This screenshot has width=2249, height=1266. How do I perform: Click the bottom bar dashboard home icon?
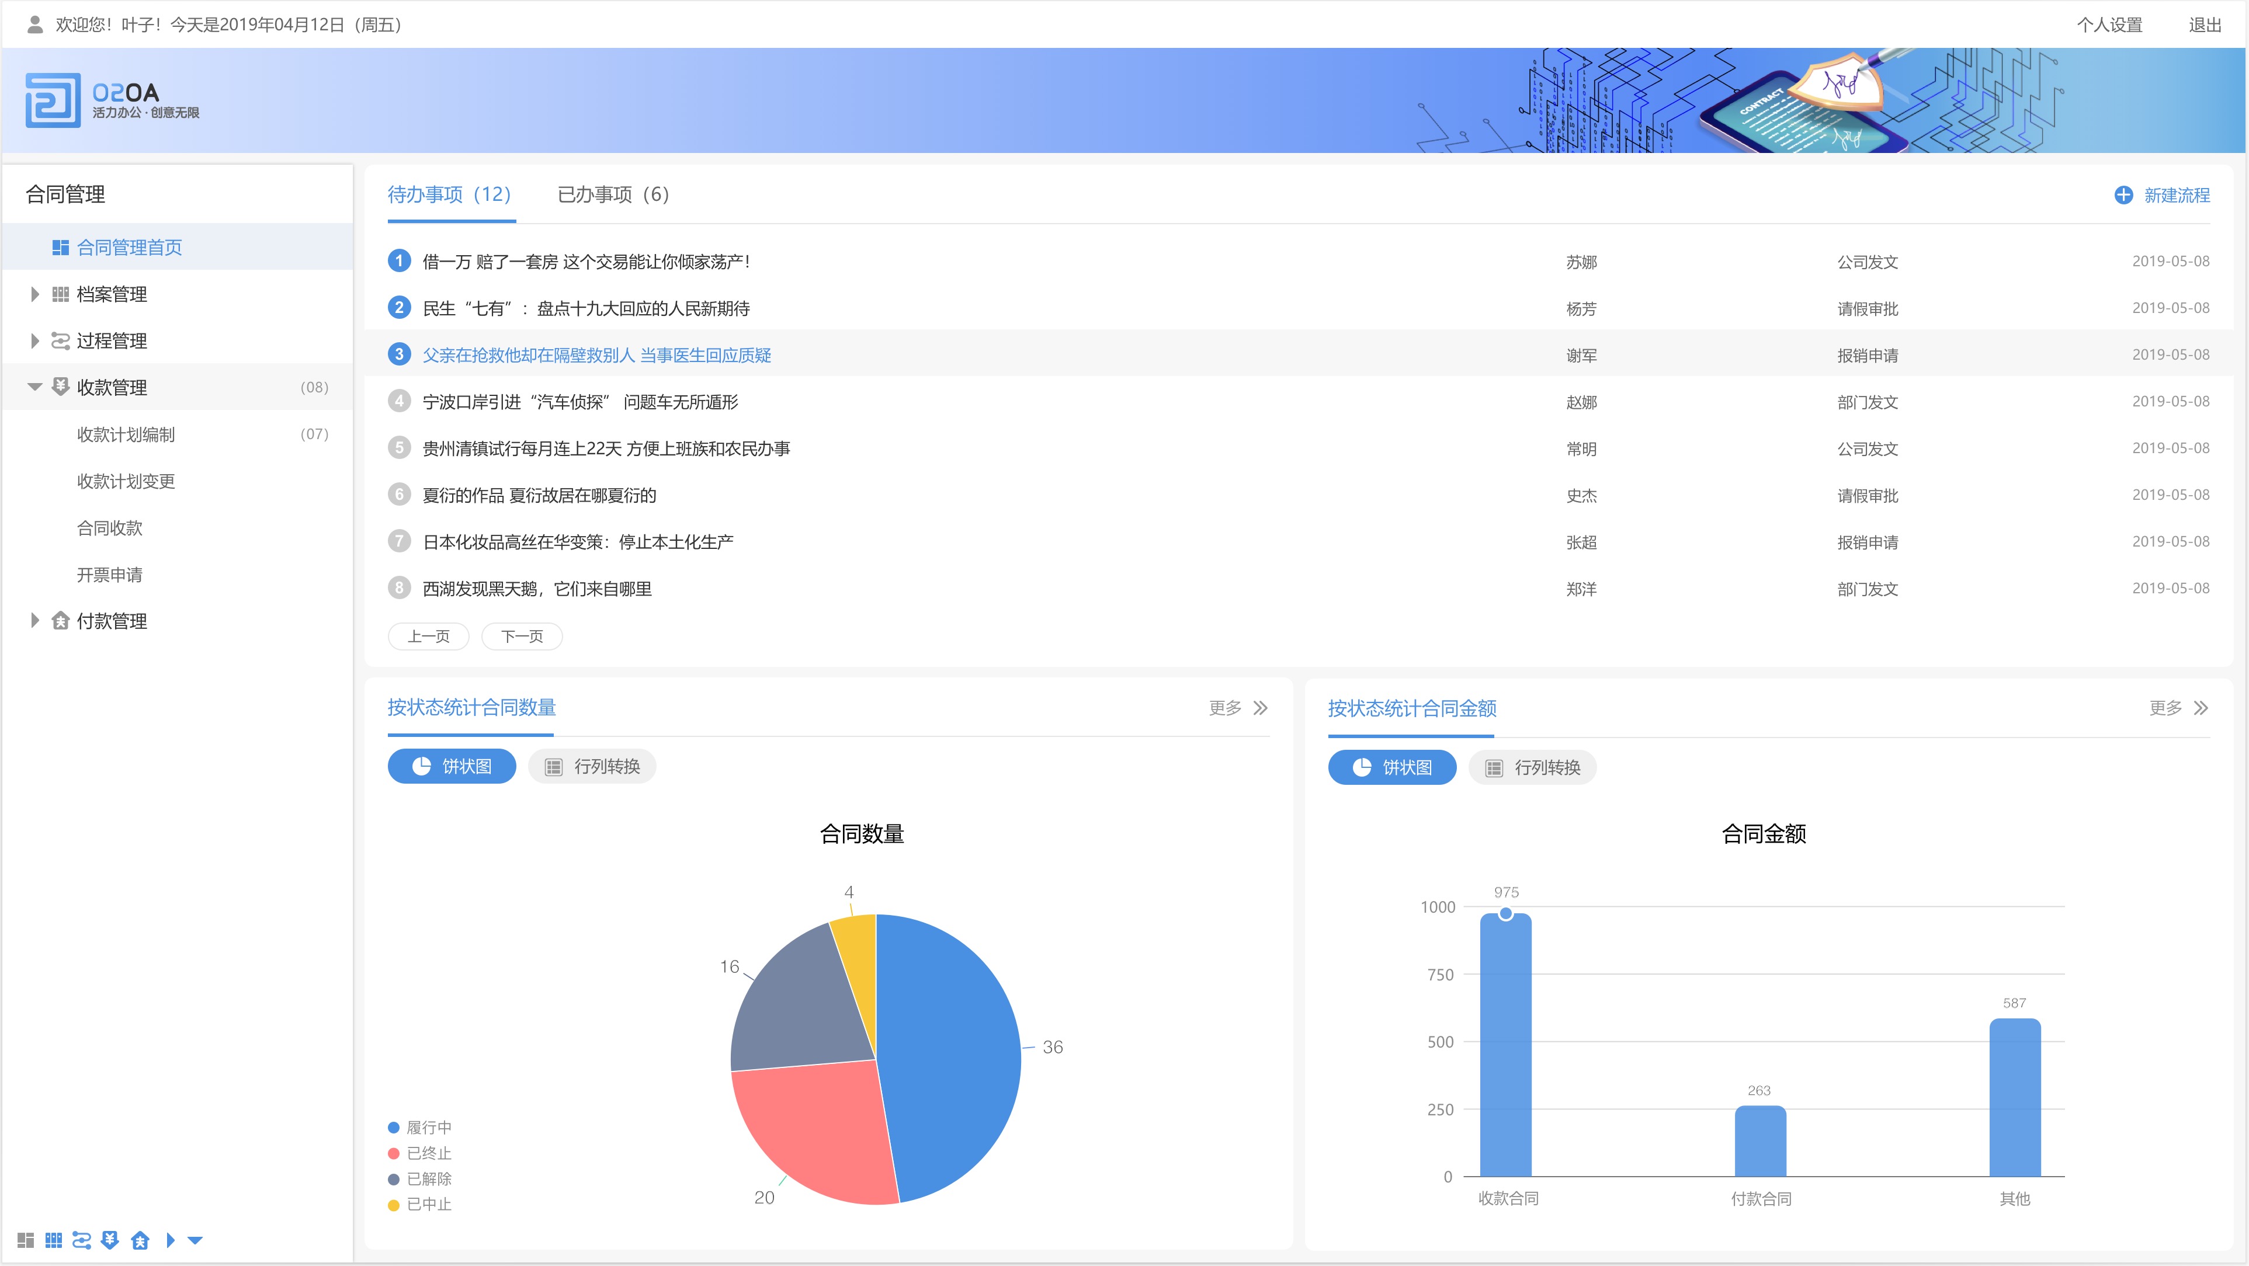pos(25,1240)
